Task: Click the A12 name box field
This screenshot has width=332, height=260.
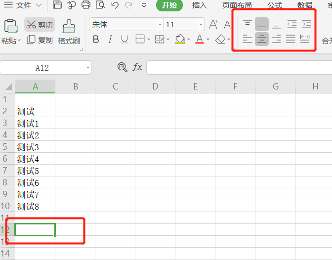Action: [x=42, y=68]
